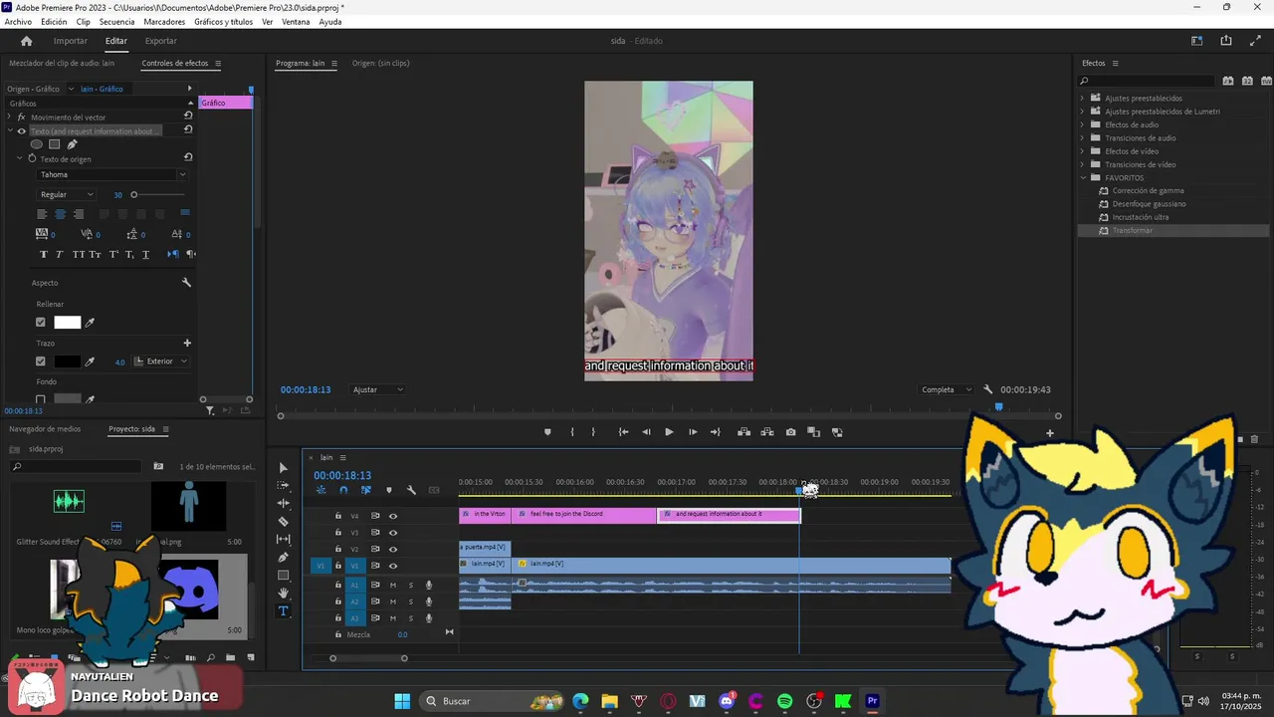Image resolution: width=1274 pixels, height=717 pixels.
Task: Open Gráficos y títulos menu
Action: coord(224,22)
